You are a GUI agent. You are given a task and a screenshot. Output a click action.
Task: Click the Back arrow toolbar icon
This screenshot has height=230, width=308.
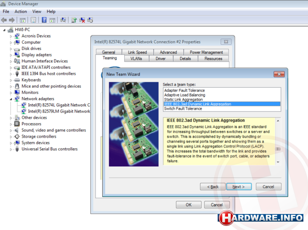tap(4, 20)
